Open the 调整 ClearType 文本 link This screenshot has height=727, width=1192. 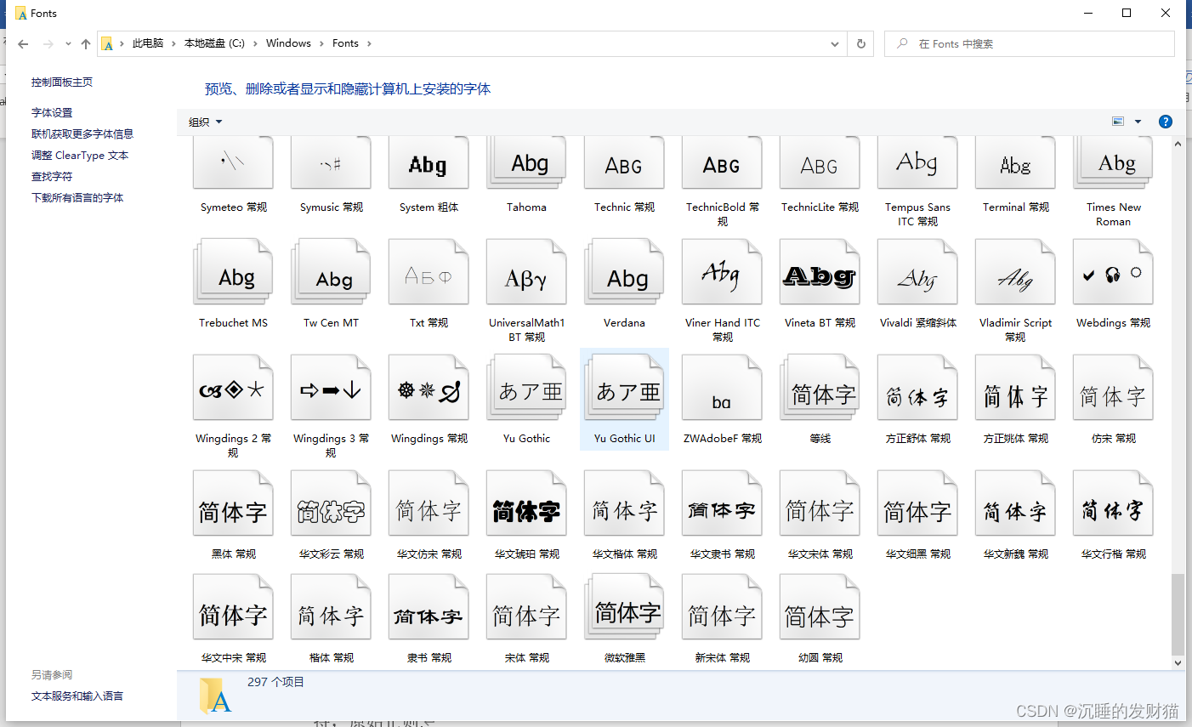tap(80, 156)
